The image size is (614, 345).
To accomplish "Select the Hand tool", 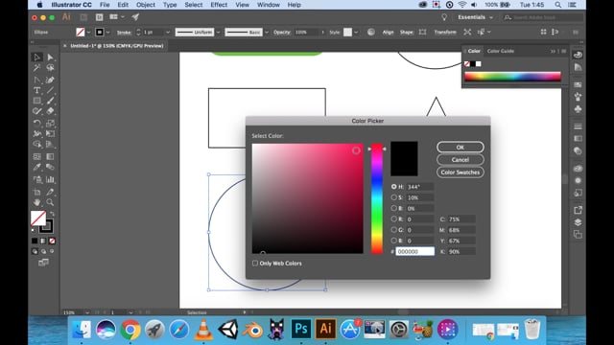I will coord(36,202).
